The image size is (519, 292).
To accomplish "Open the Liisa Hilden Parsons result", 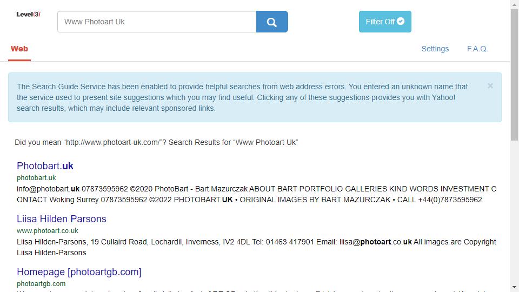I will (62, 219).
